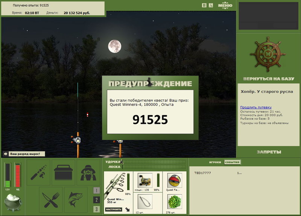301x216 pixels.
Task: Click the S icon beside pause
Action: (x=211, y=5)
